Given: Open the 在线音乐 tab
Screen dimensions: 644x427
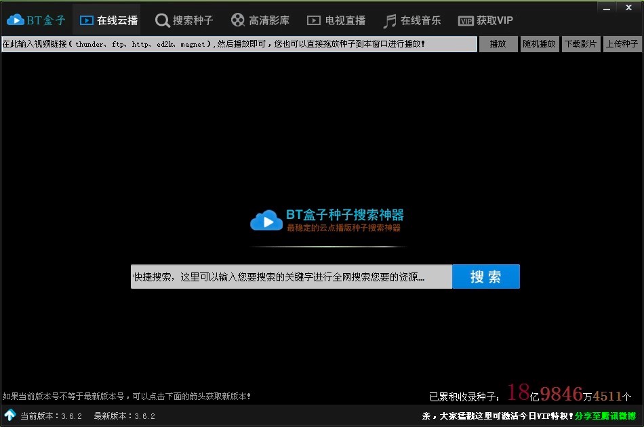Looking at the screenshot, I should pos(412,20).
